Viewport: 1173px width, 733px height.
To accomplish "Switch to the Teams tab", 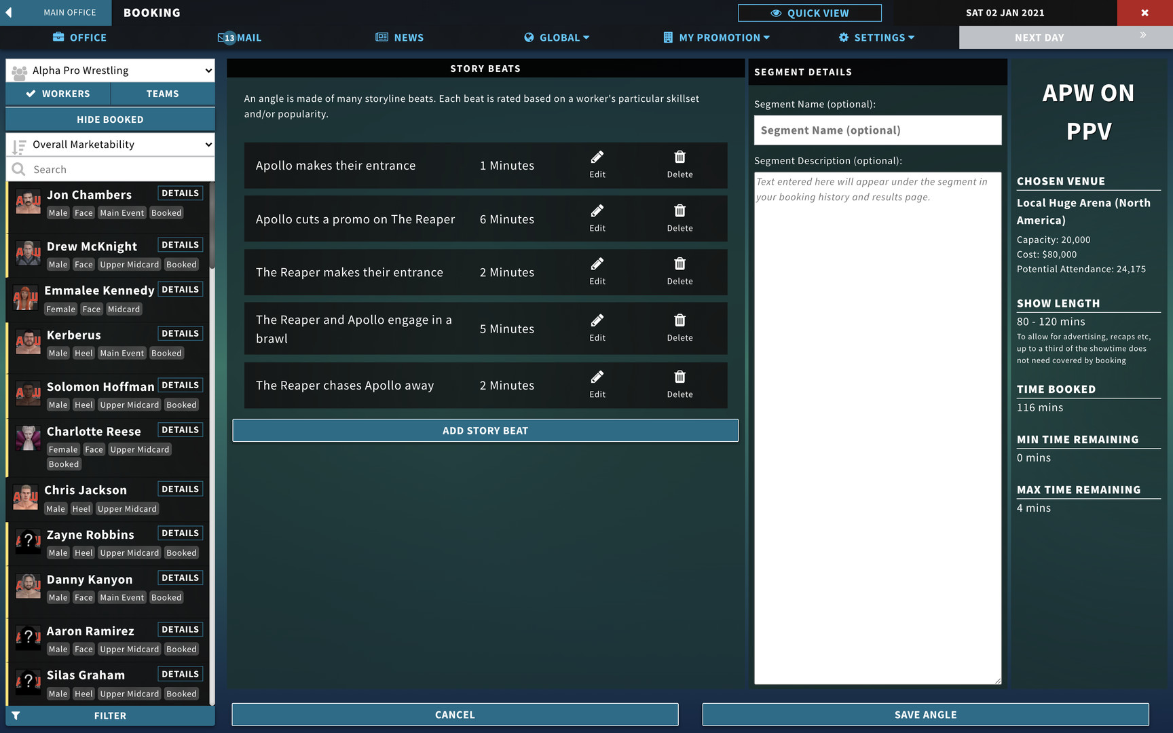I will click(x=162, y=94).
